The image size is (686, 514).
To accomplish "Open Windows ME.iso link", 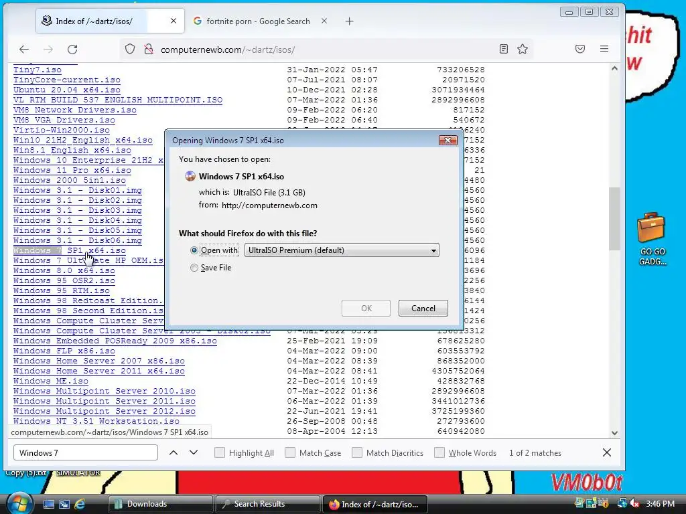I will pyautogui.click(x=51, y=381).
